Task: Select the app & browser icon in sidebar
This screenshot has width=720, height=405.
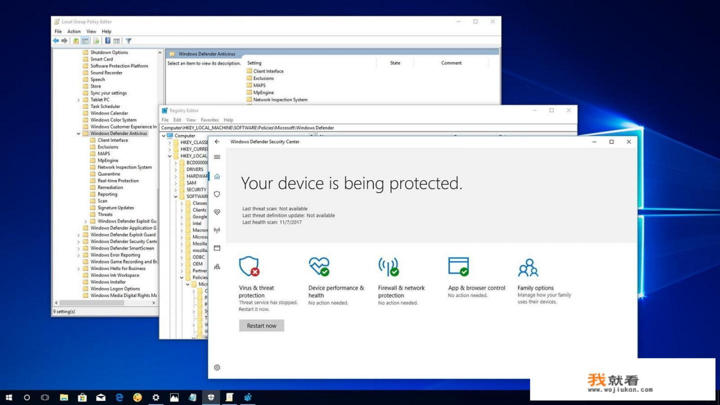Action: pyautogui.click(x=217, y=248)
